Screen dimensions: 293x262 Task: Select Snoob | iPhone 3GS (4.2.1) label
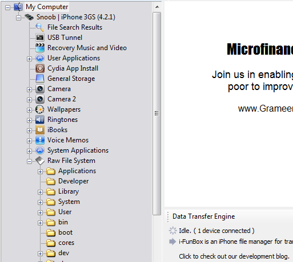click(76, 17)
